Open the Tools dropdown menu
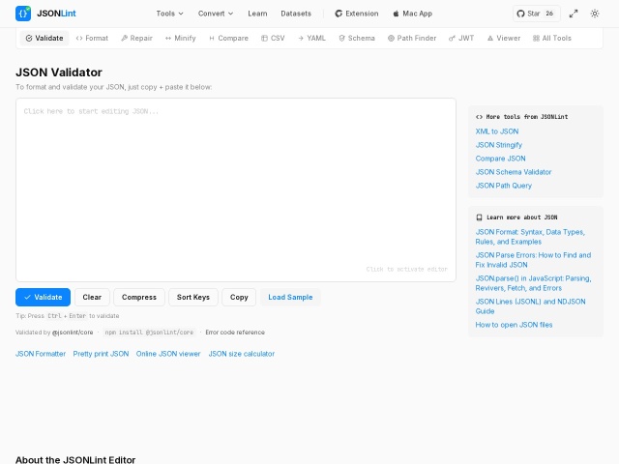619x464 pixels. click(x=170, y=14)
